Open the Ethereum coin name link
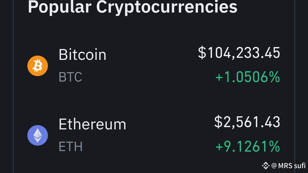The image size is (308, 173). tap(92, 124)
